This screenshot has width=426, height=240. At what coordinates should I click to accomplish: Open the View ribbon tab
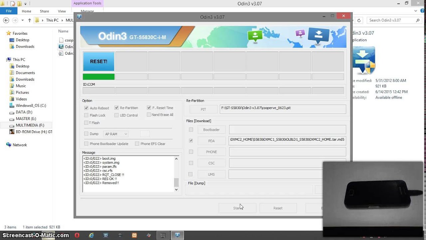pos(62,11)
